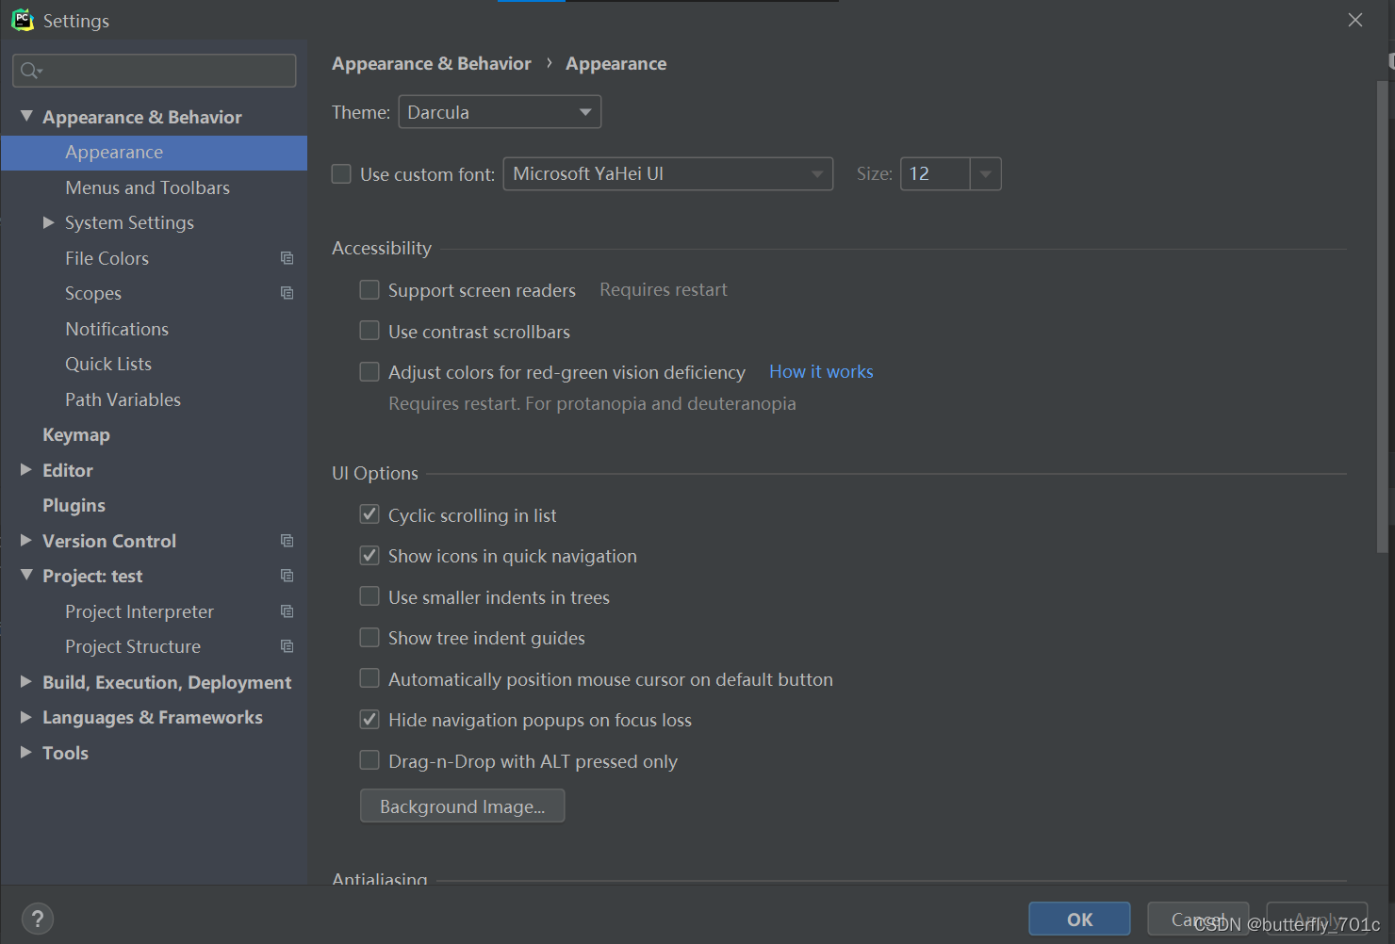Click the Background Image... button
Image resolution: width=1395 pixels, height=944 pixels.
click(x=462, y=806)
